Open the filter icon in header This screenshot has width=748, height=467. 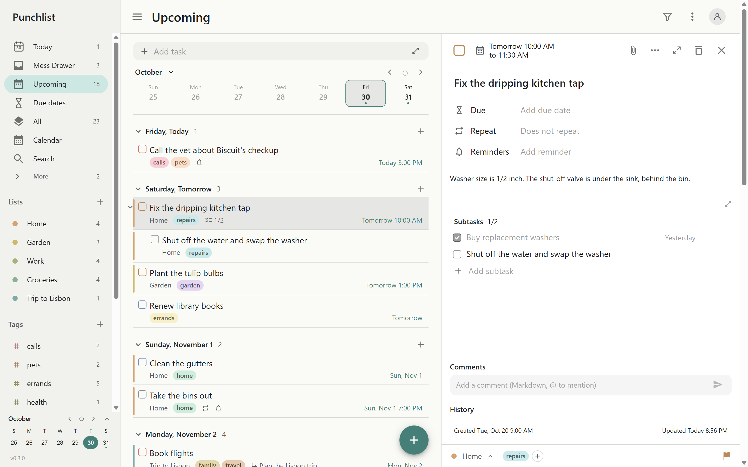click(667, 17)
